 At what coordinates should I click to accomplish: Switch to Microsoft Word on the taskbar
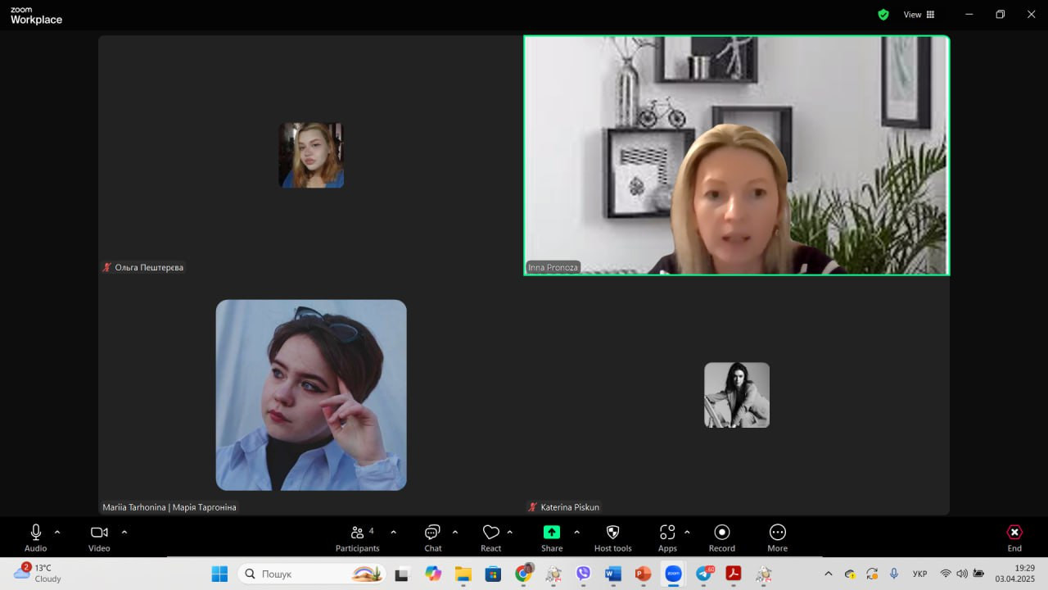(x=613, y=574)
